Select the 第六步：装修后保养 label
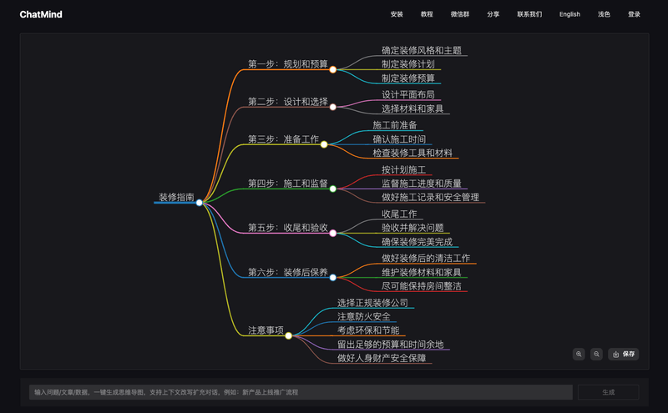The image size is (668, 413). click(288, 272)
